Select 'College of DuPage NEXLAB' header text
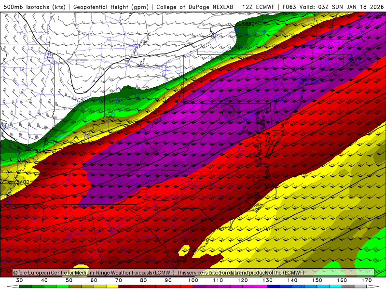The width and height of the screenshot is (386, 289). (195, 7)
